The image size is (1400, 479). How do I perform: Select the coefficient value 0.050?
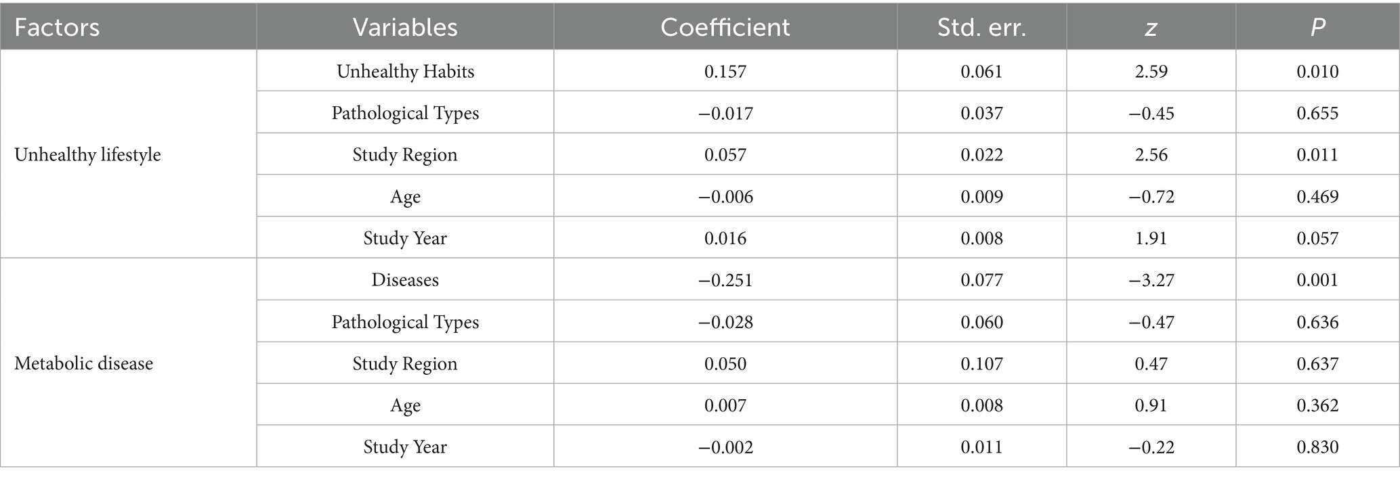point(725,364)
